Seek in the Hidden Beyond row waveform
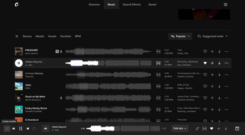 tap(109, 63)
